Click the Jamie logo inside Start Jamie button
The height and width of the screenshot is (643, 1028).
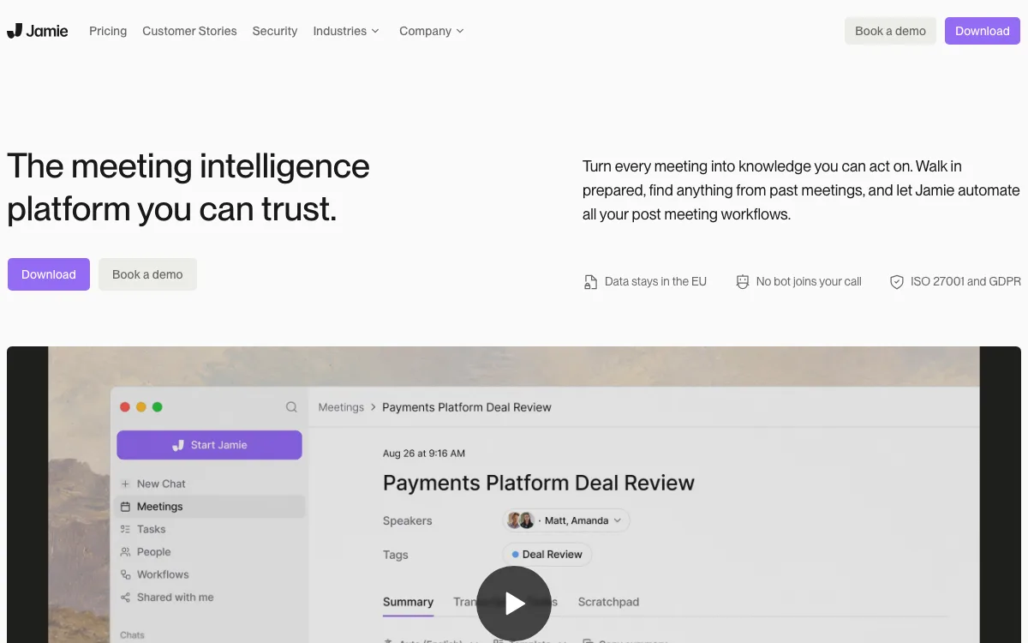(x=178, y=445)
